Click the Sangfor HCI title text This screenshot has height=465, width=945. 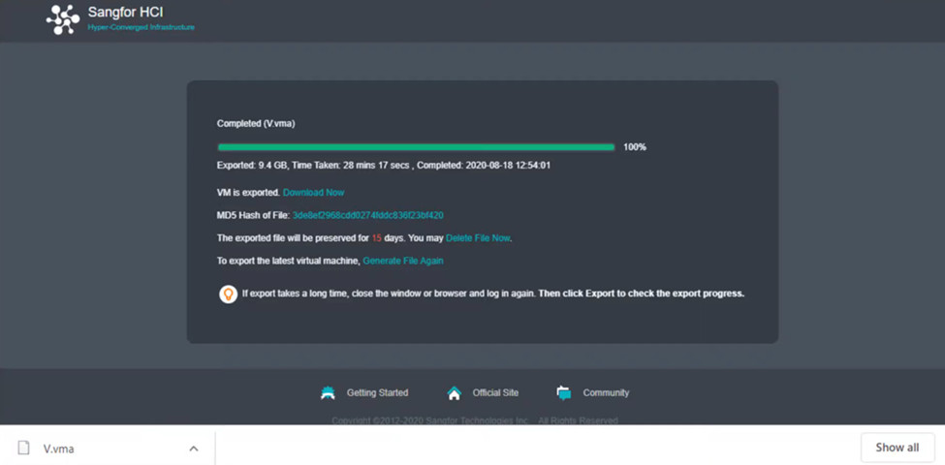pyautogui.click(x=125, y=12)
